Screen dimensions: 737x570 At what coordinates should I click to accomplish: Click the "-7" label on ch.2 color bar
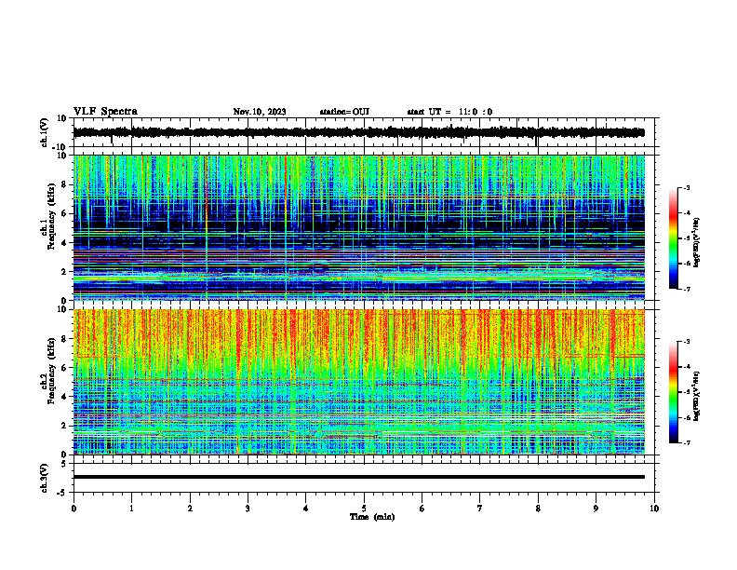point(686,442)
